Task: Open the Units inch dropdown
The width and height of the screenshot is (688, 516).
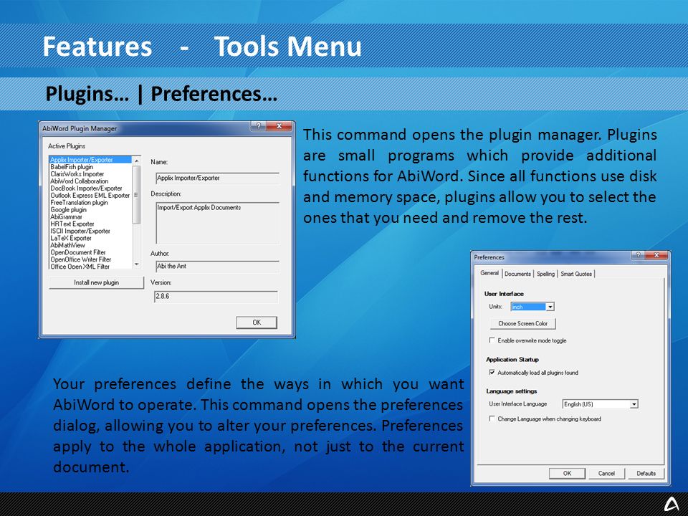Action: (550, 307)
